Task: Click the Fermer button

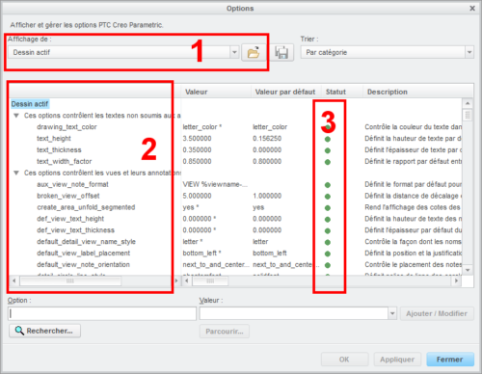Action: click(x=450, y=360)
